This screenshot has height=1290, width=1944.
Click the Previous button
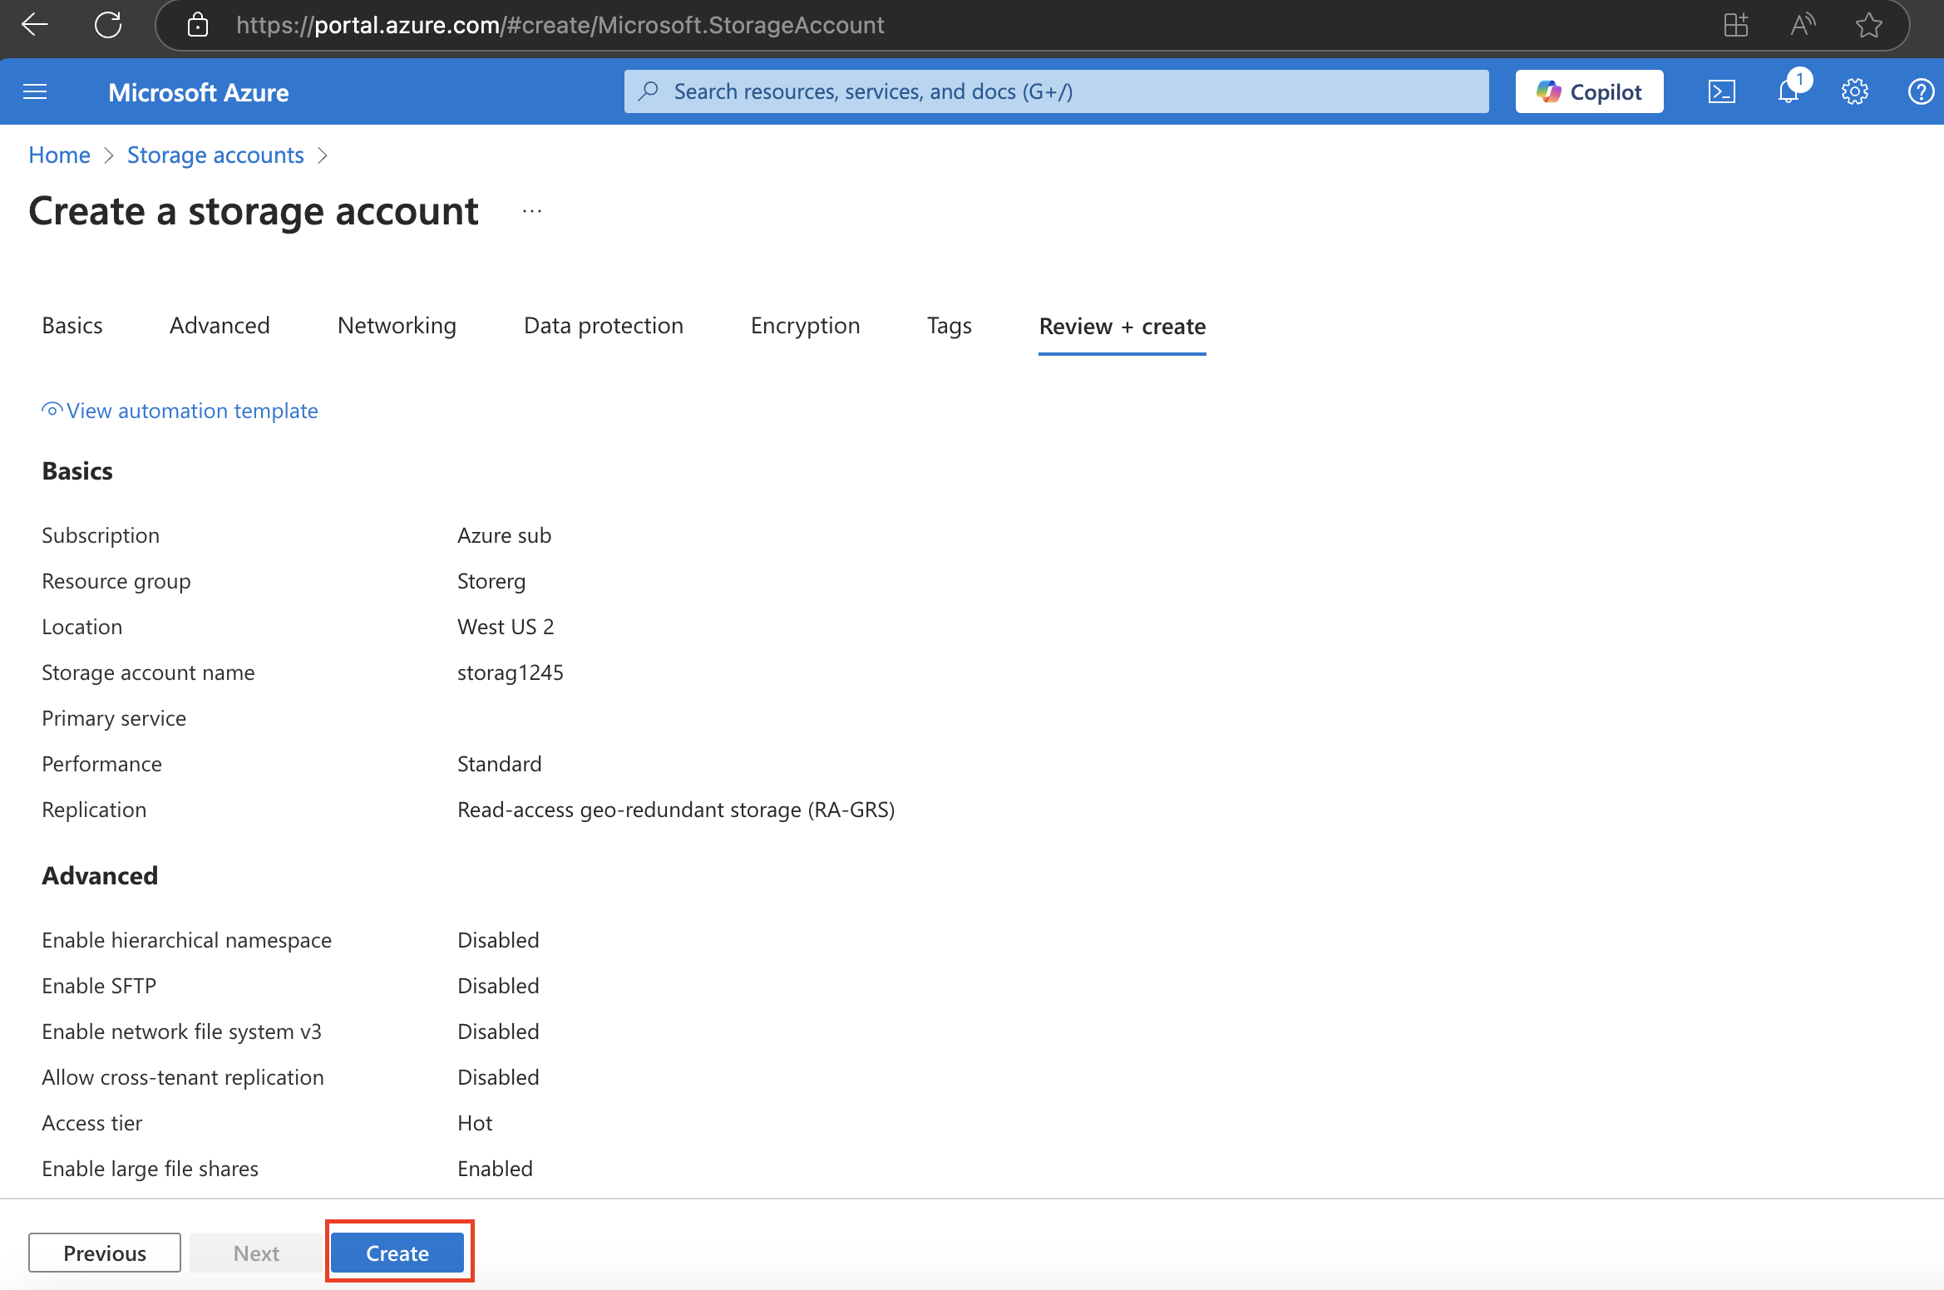[x=105, y=1253]
